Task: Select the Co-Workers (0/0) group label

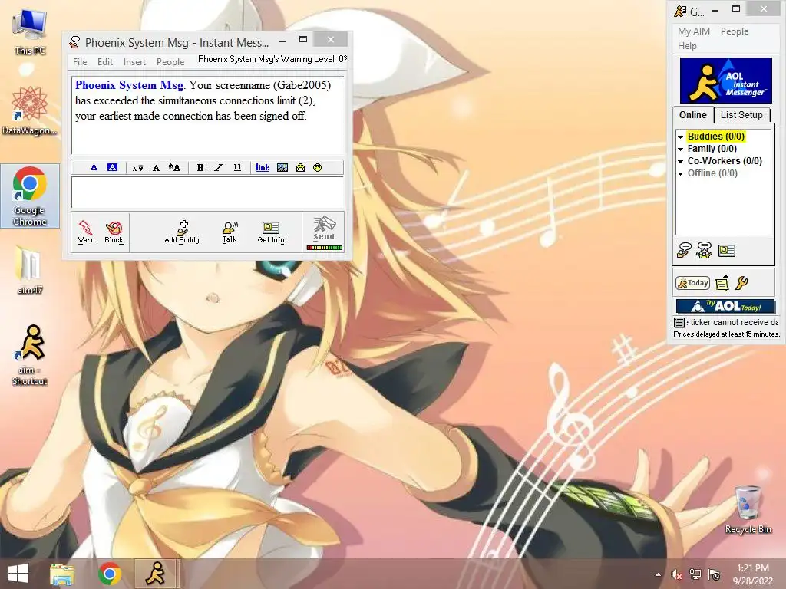Action: [725, 161]
